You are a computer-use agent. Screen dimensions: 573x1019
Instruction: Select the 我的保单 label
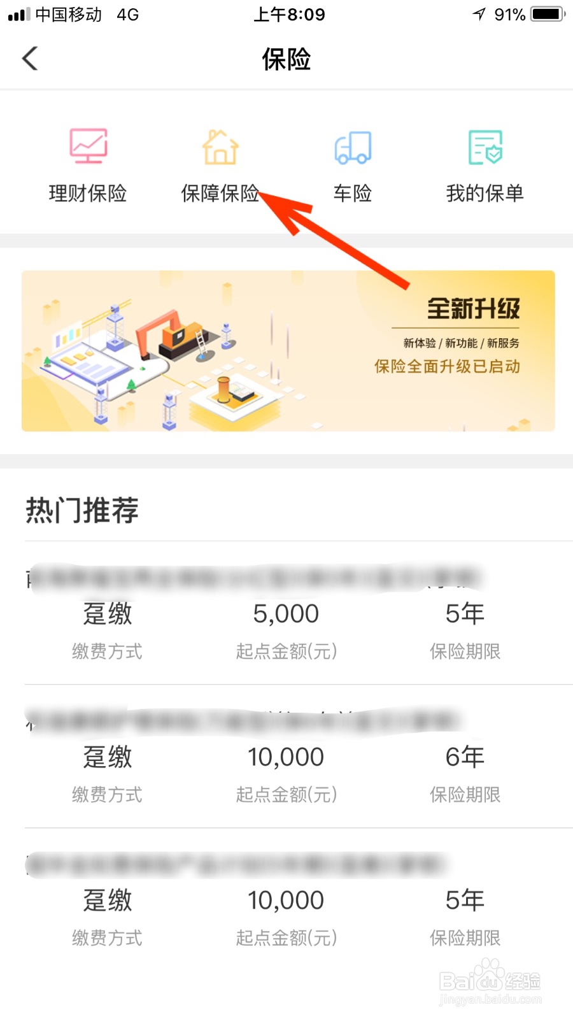coord(485,193)
